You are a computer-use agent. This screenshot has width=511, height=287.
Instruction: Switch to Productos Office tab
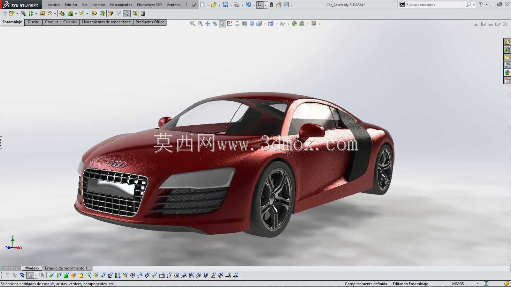150,22
